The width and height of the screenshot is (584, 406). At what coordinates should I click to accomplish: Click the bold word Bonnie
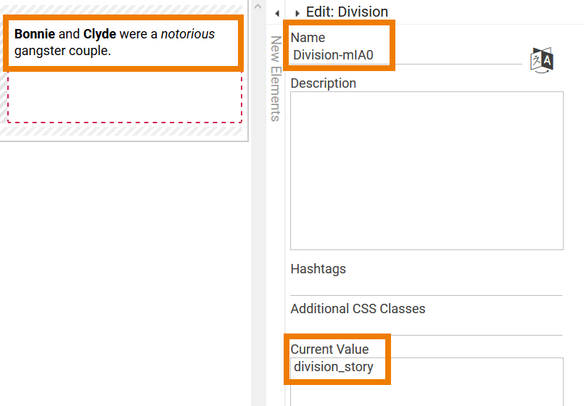pyautogui.click(x=35, y=34)
